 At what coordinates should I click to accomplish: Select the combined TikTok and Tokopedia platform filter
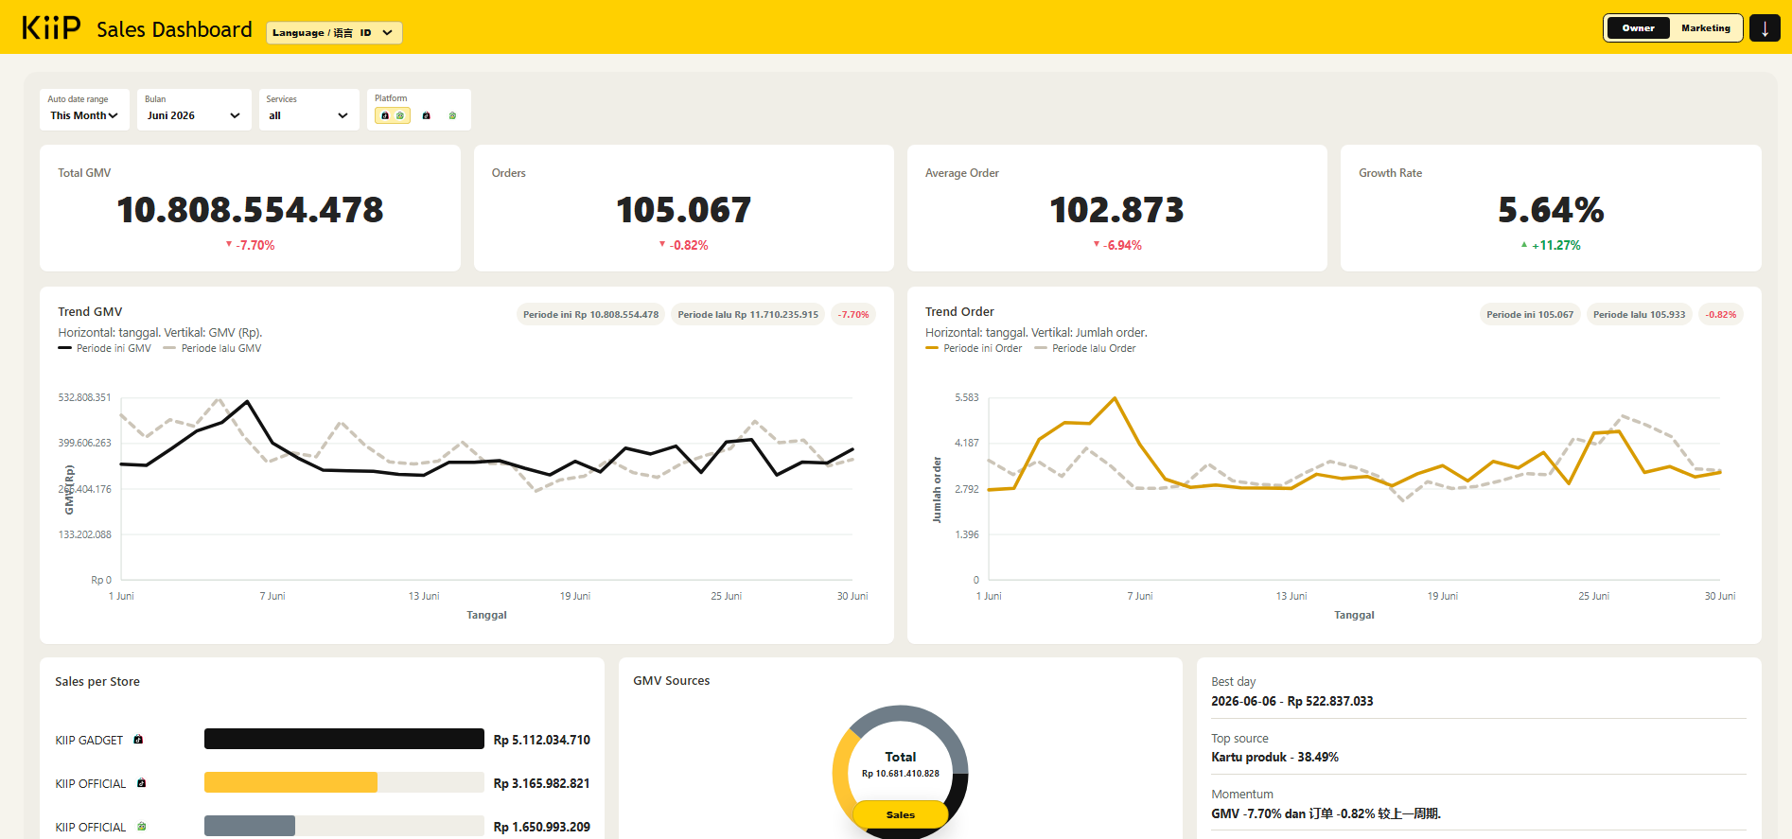coord(393,115)
